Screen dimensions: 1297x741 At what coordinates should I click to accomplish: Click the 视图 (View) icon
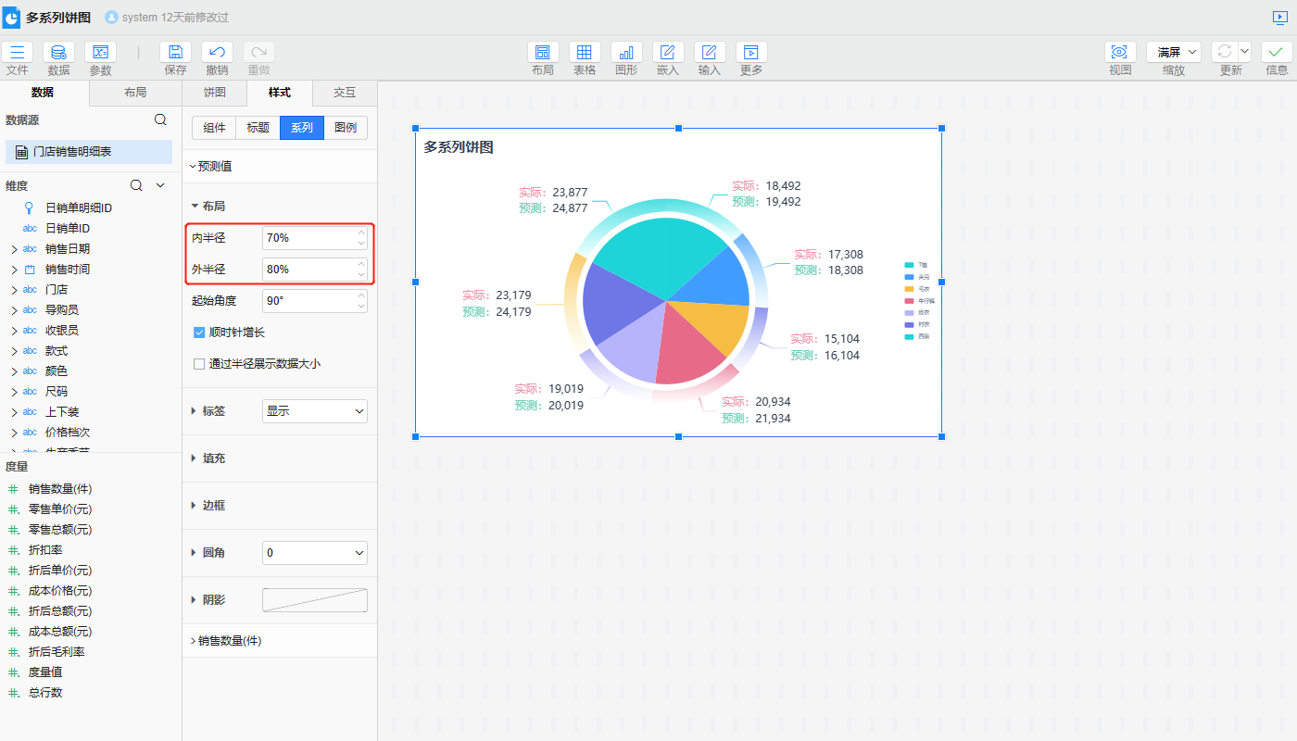click(x=1120, y=53)
